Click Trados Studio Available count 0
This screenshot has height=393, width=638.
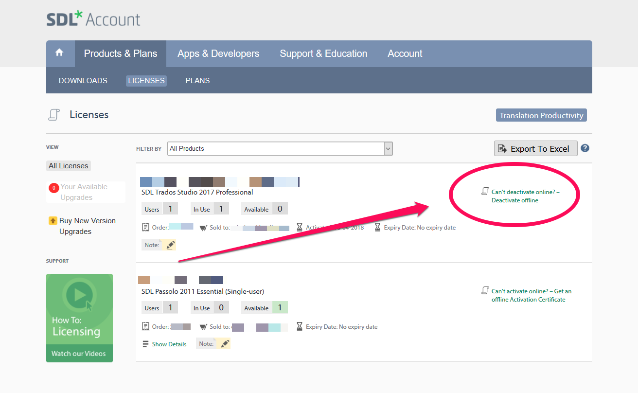[x=280, y=209]
